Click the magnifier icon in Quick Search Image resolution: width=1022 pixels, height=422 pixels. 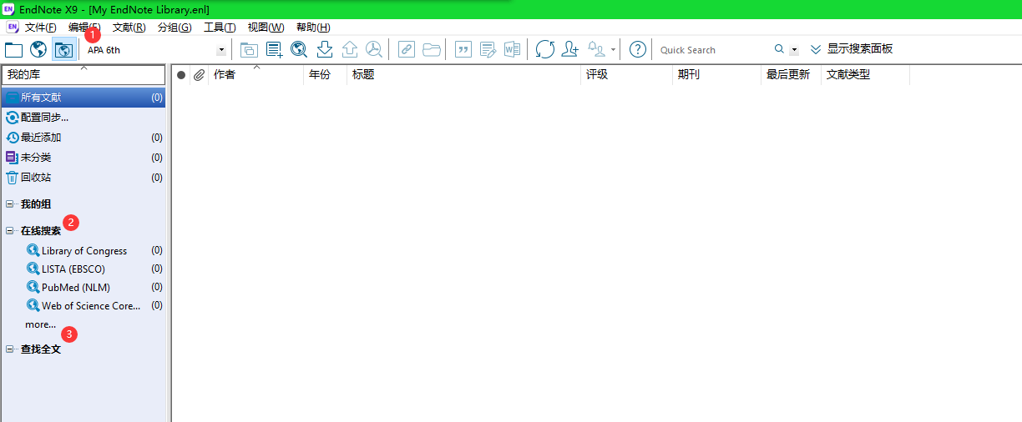pyautogui.click(x=779, y=49)
